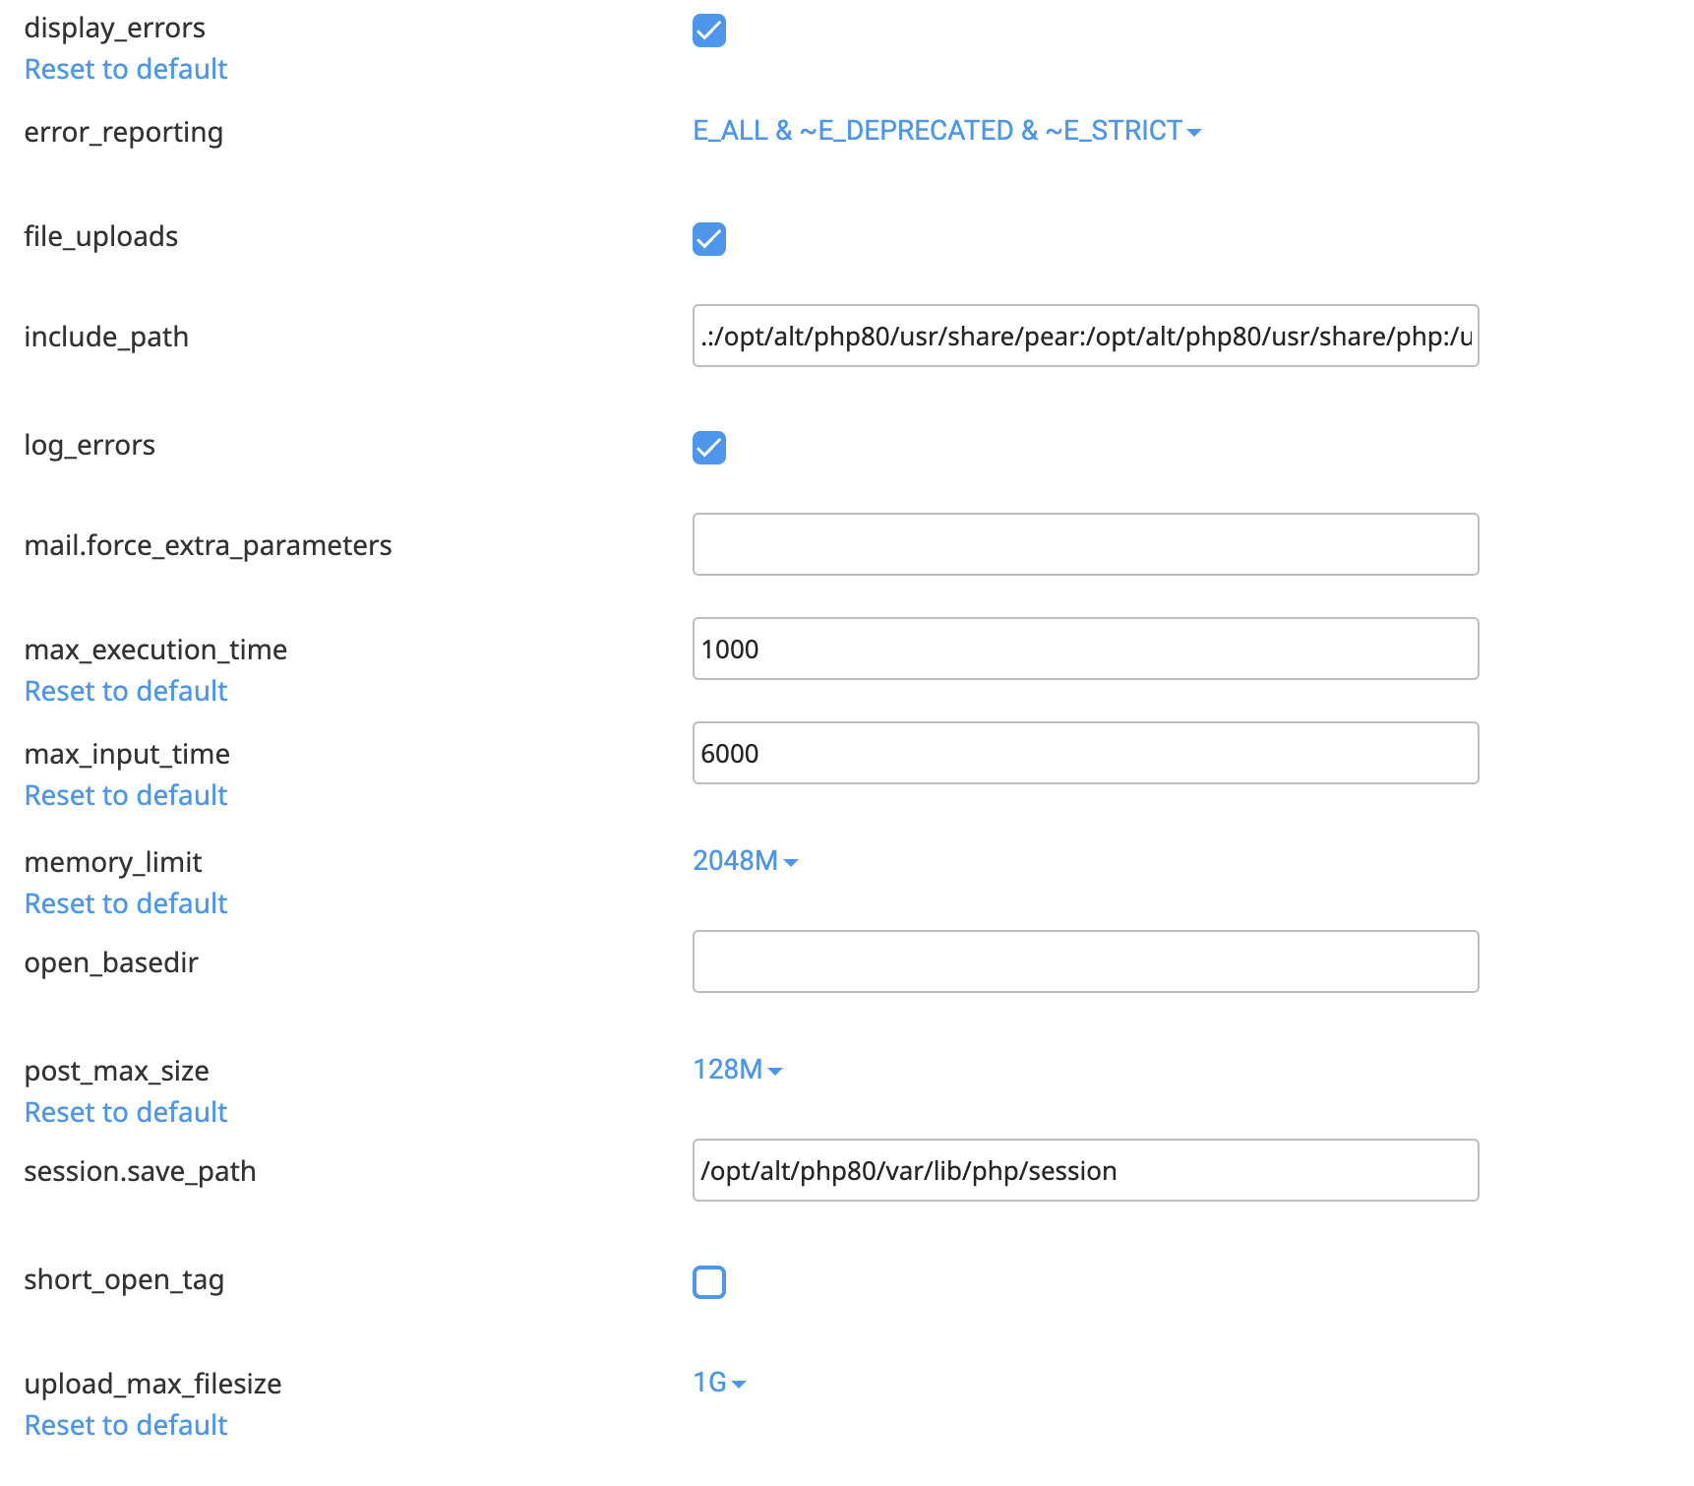Viewport: 1694px width, 1486px height.
Task: Click the empty open_basedir field
Action: click(1085, 961)
